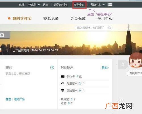Click the search magnifier icon
This screenshot has height=114, width=142.
tap(110, 28)
